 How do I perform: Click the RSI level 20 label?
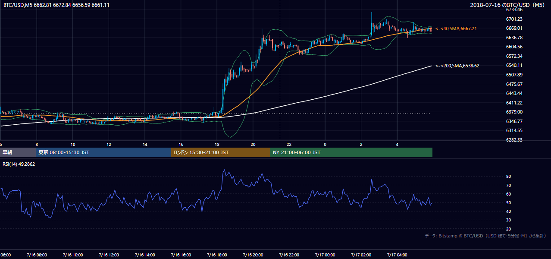[x=508, y=229]
